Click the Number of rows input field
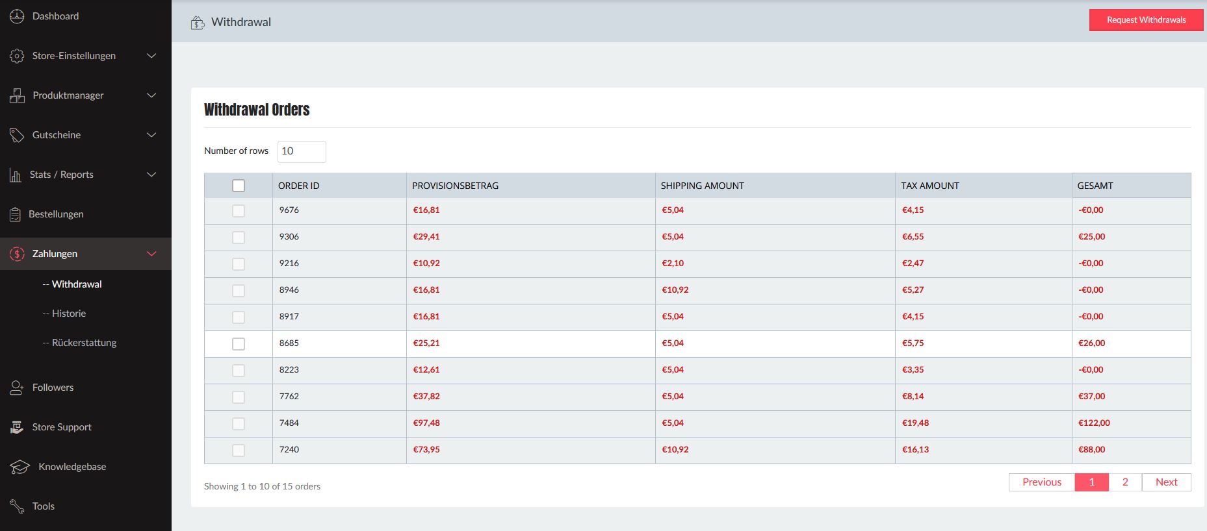 tap(302, 151)
